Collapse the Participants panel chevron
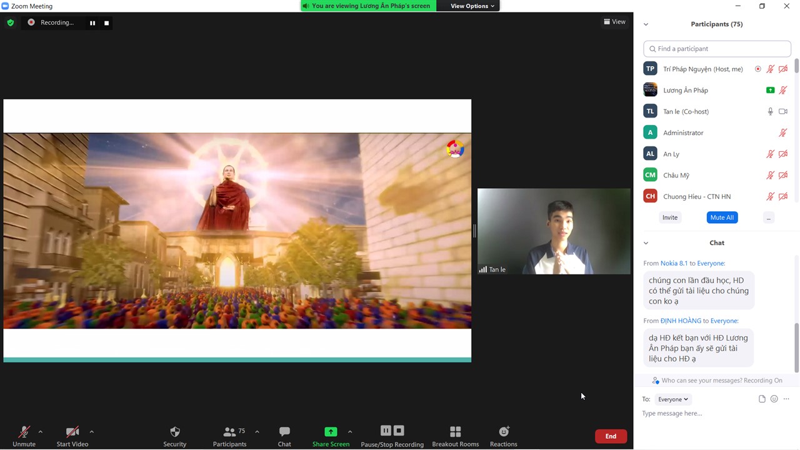The width and height of the screenshot is (800, 450). coord(646,24)
